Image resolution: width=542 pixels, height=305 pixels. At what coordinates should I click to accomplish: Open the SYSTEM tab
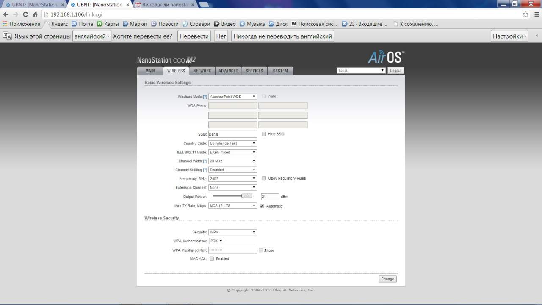click(x=280, y=71)
